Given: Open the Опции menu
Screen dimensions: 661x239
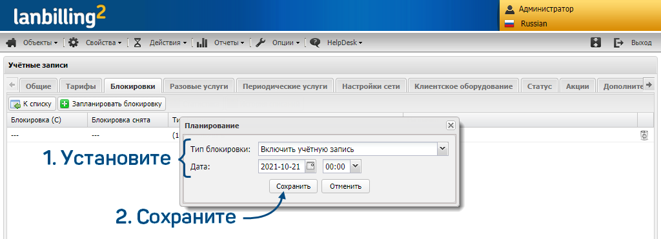Looking at the screenshot, I should point(286,43).
